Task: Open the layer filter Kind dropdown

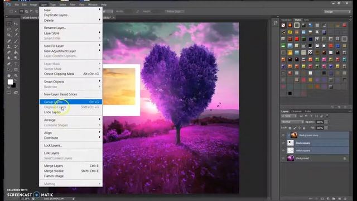Action: click(289, 116)
